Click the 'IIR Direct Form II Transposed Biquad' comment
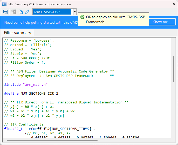Image resolution: width=178 pixels, height=145 pixels. pyautogui.click(x=66, y=102)
